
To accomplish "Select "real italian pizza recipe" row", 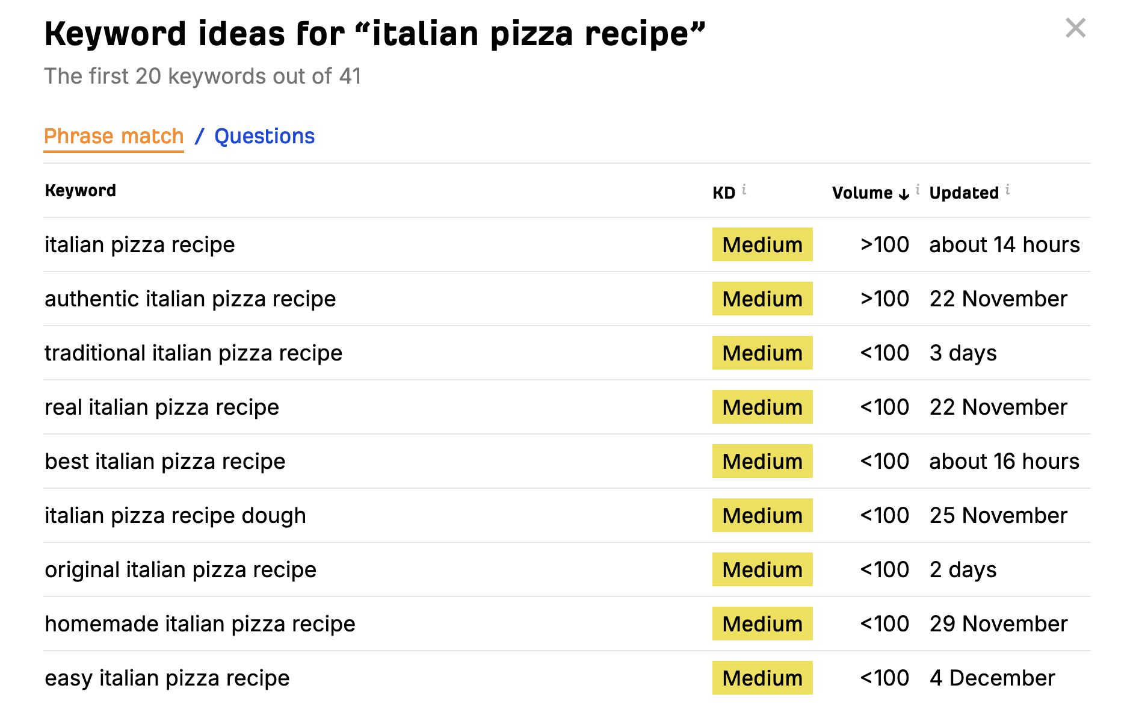I will [x=567, y=407].
